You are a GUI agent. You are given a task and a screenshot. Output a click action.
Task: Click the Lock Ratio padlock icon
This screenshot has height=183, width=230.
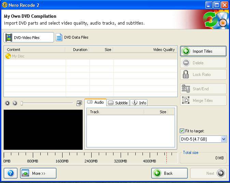[186, 75]
